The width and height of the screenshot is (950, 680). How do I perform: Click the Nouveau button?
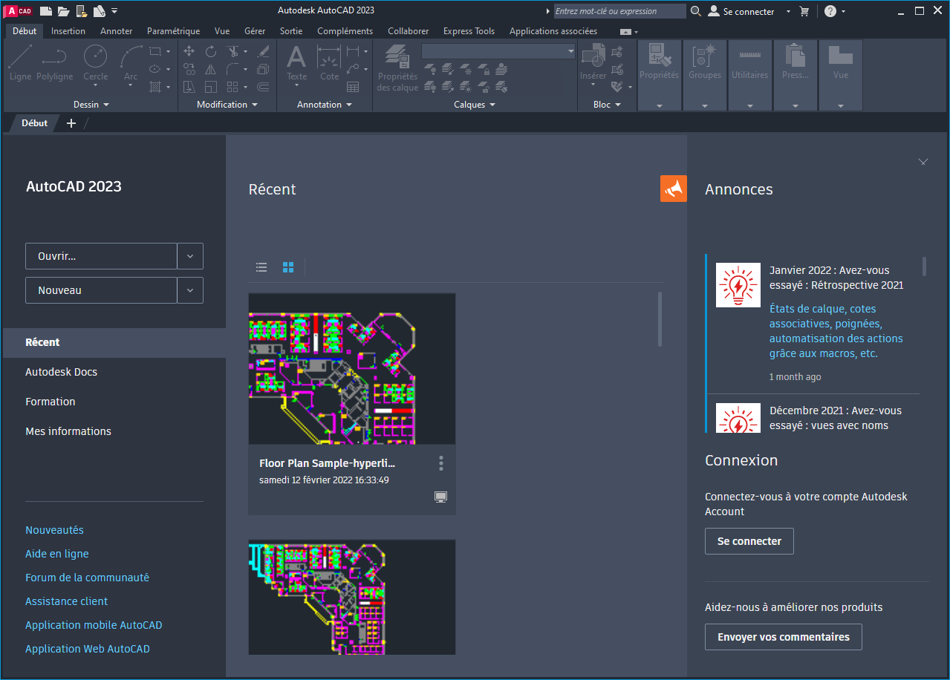(101, 290)
